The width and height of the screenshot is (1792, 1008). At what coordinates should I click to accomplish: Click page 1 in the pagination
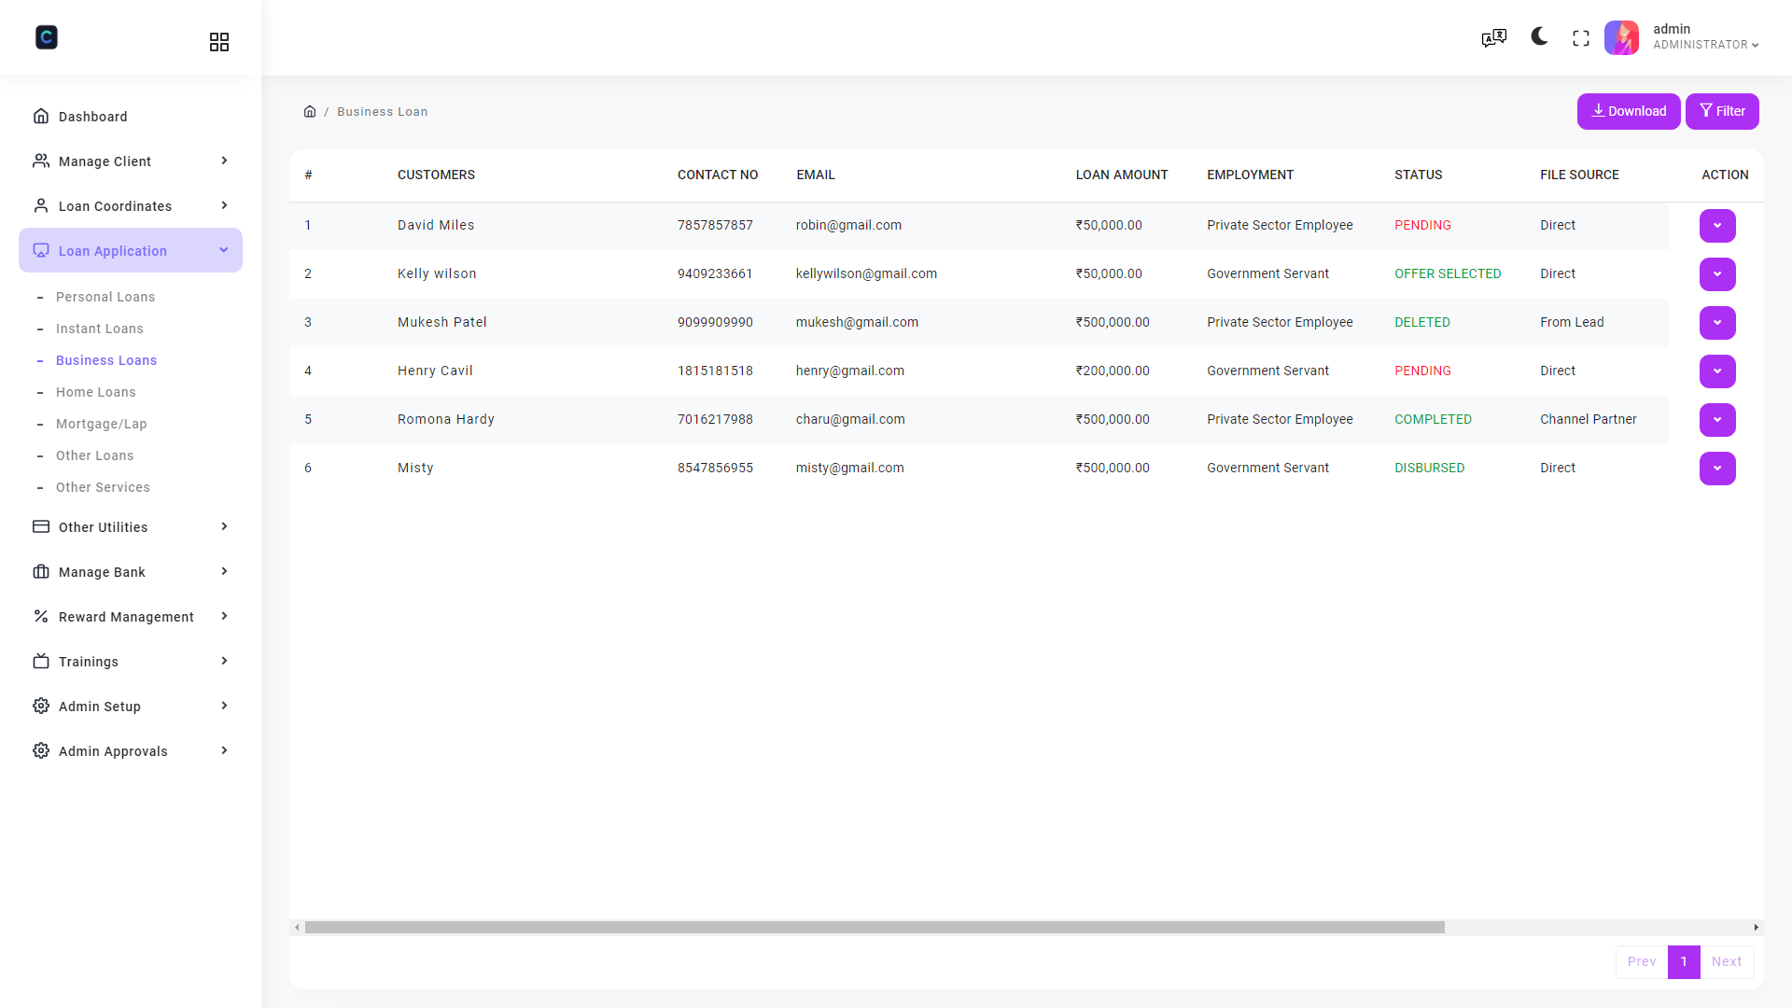point(1684,961)
